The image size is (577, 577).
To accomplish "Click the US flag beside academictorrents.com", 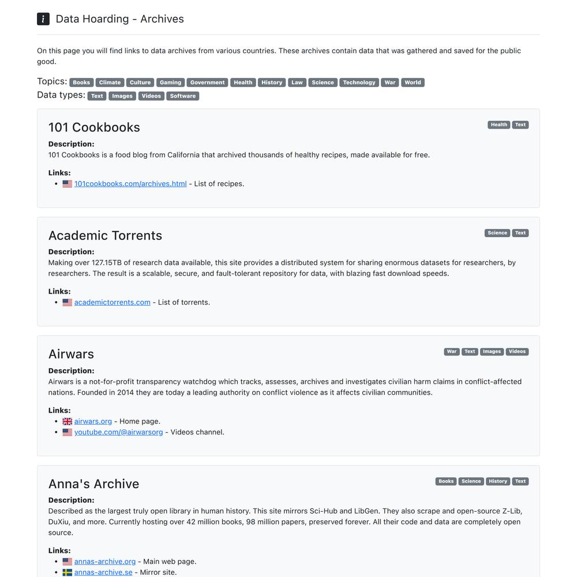I will click(68, 302).
